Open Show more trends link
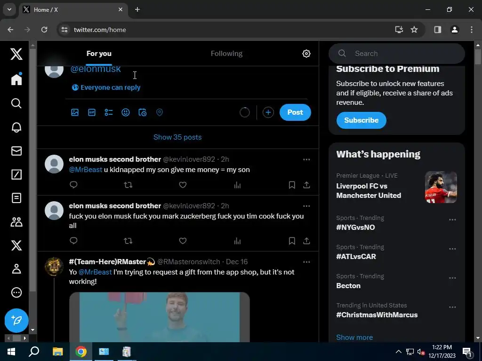482x361 pixels. tap(354, 337)
